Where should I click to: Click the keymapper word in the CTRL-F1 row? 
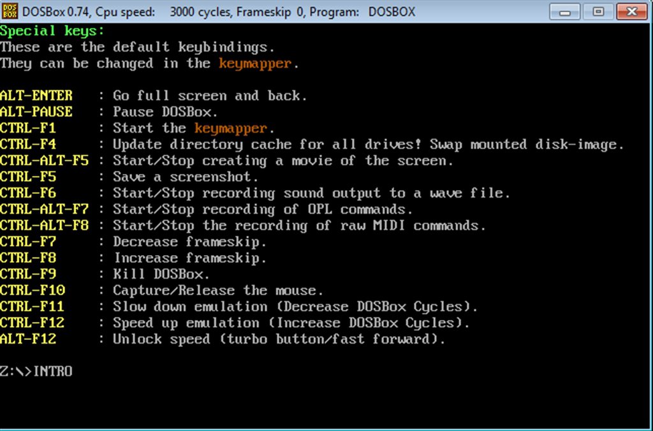pyautogui.click(x=231, y=128)
